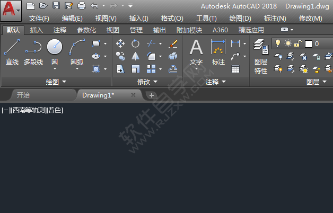
Task: Expand the 注释 annotation panel
Action: [216, 82]
